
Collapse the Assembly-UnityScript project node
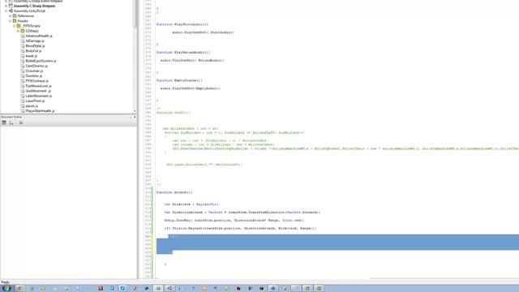tap(6, 11)
